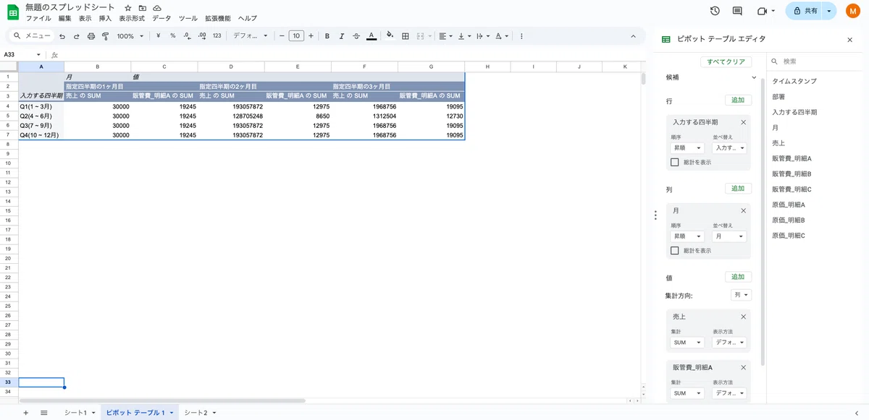Open version history clock icon
Screen dimensions: 869x420
pos(715,11)
